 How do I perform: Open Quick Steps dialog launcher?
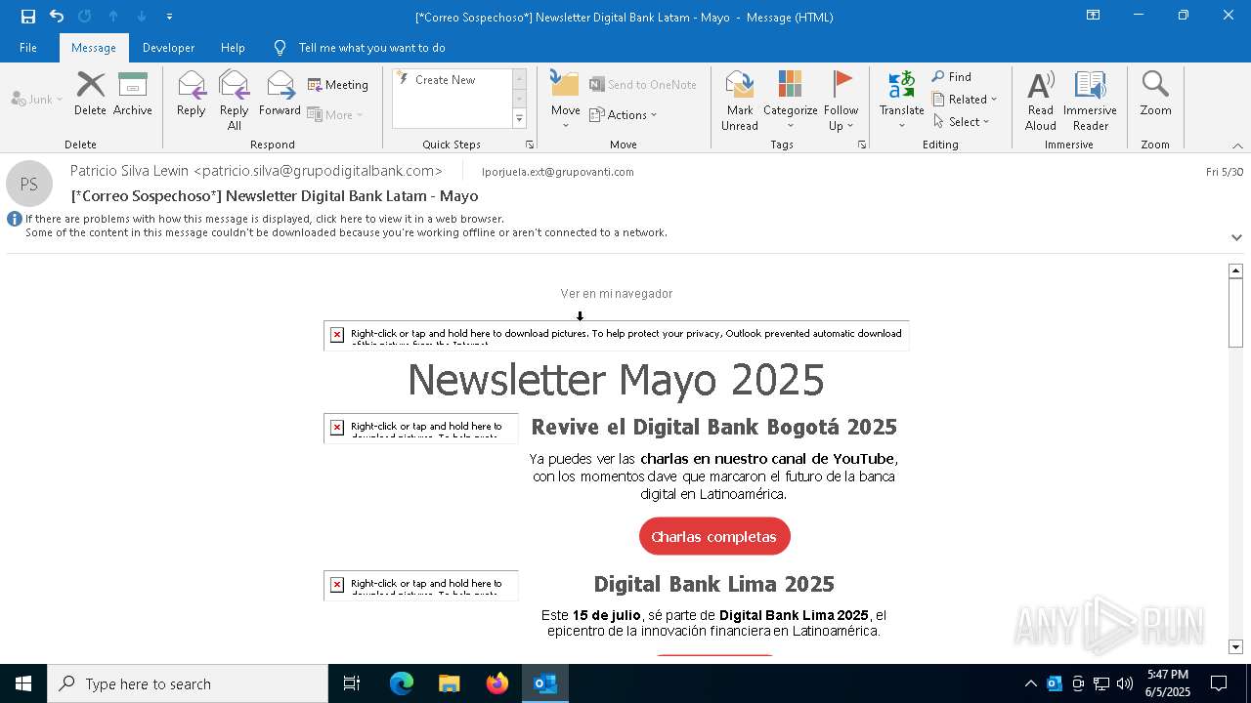click(x=530, y=145)
